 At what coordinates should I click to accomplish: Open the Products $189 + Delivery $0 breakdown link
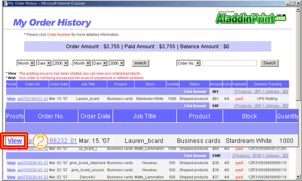click(x=260, y=155)
